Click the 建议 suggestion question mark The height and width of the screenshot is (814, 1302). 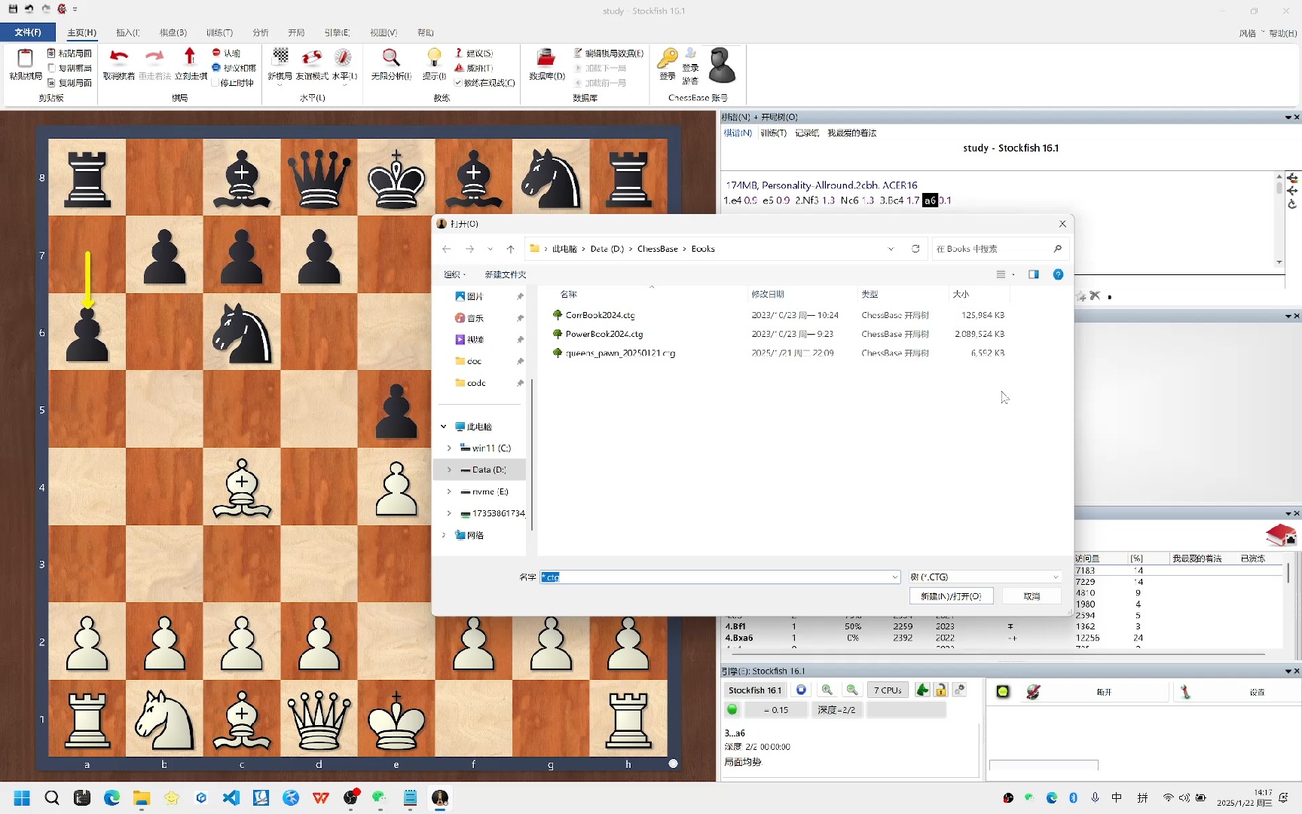[x=459, y=53]
